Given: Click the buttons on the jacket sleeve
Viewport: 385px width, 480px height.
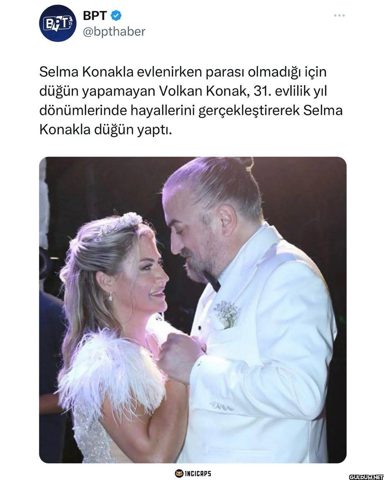Looking at the screenshot, I should pos(222,406).
